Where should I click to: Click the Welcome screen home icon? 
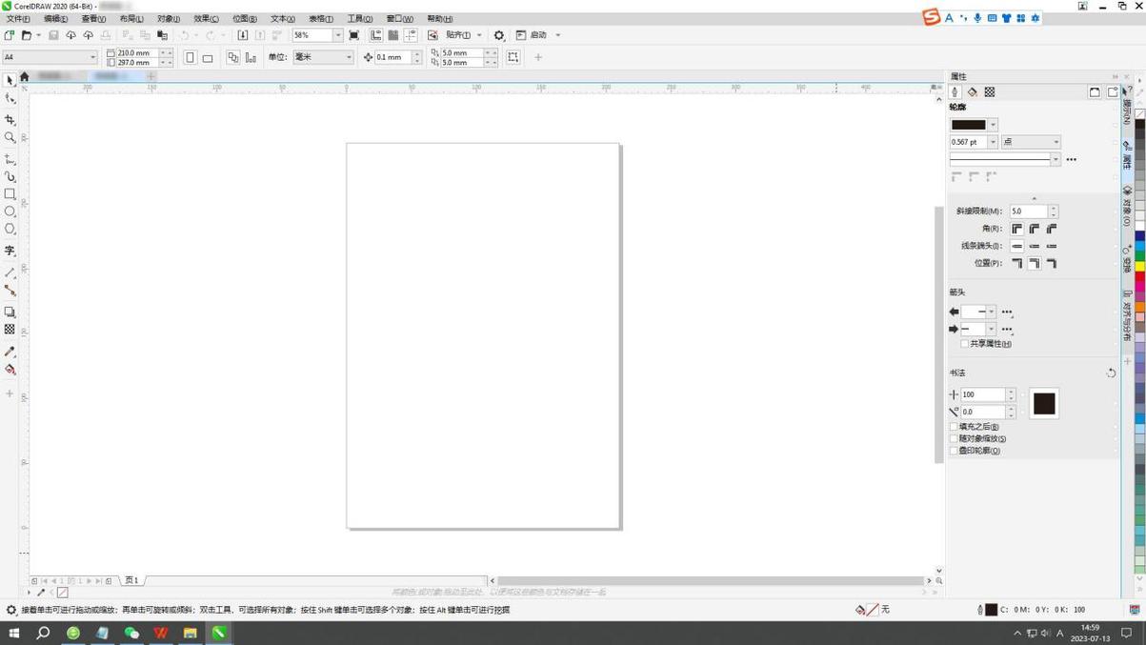coord(25,76)
